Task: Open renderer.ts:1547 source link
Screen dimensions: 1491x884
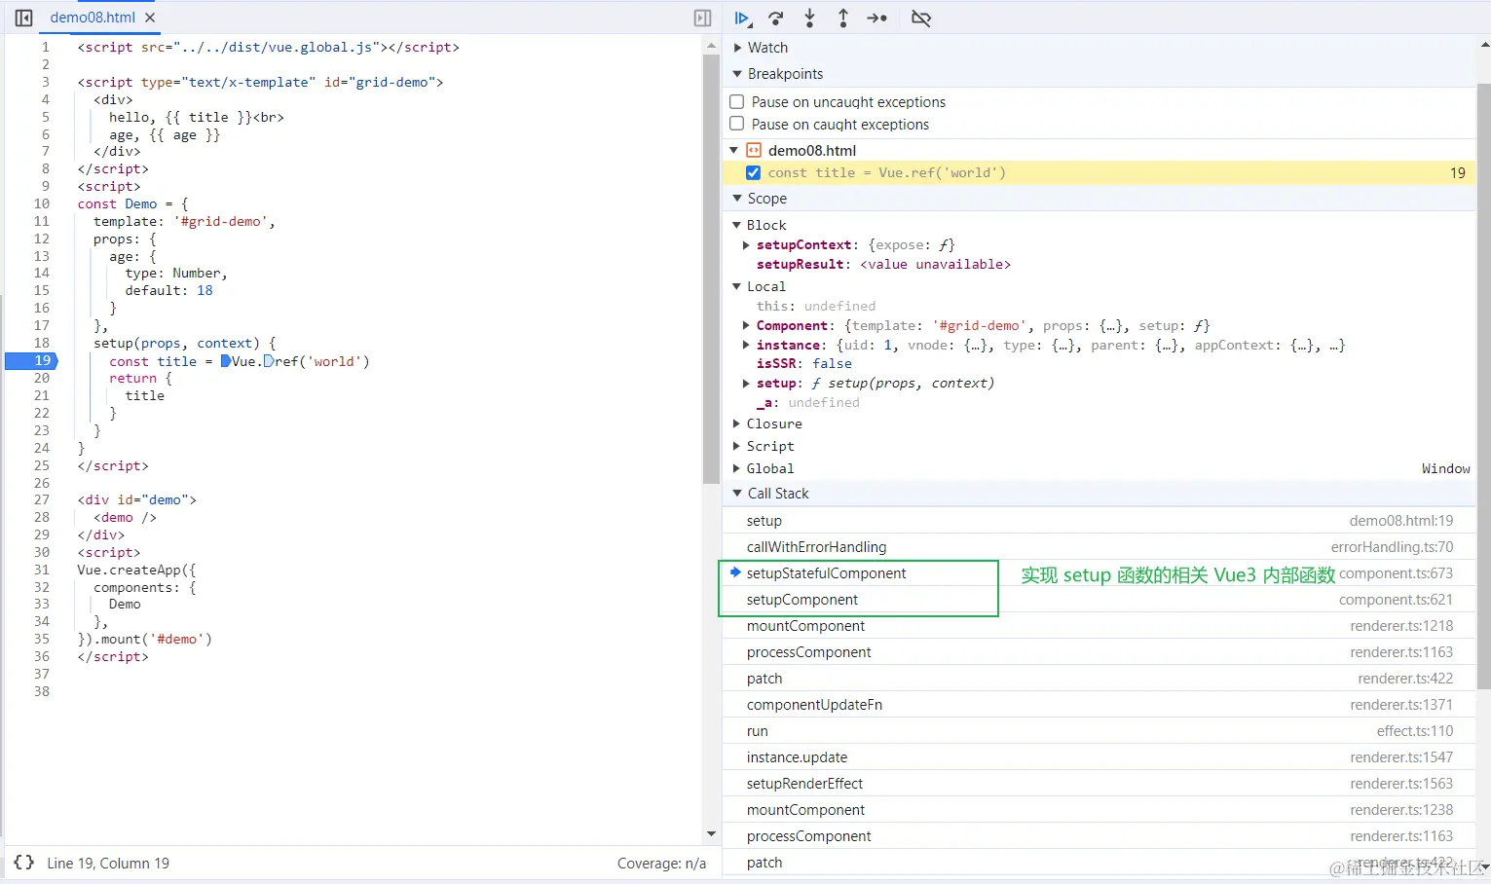Action: [x=1401, y=757]
